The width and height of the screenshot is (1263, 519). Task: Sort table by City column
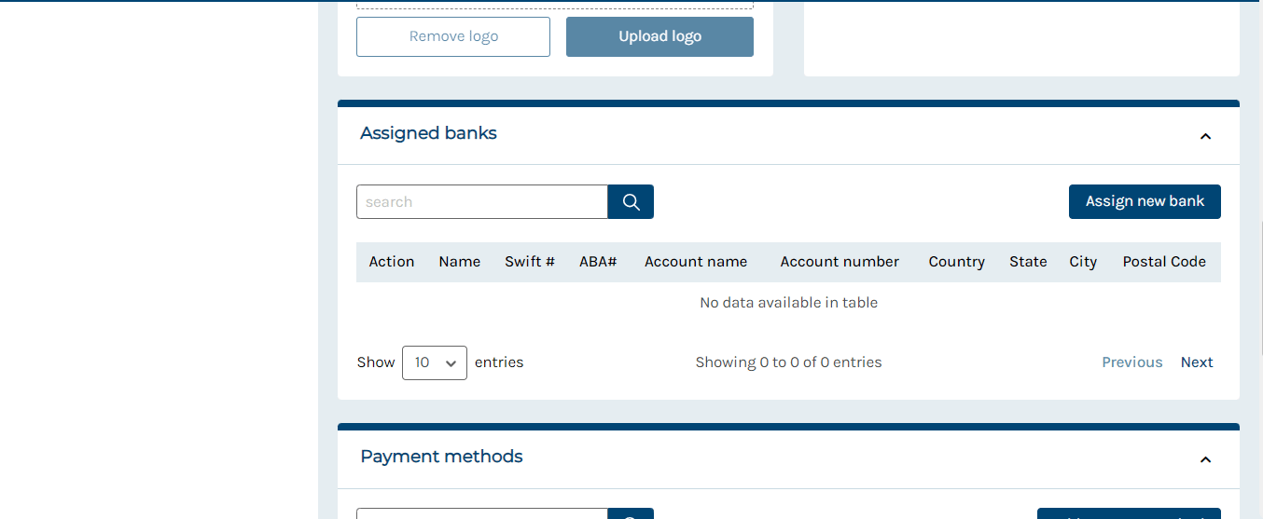[1083, 262]
